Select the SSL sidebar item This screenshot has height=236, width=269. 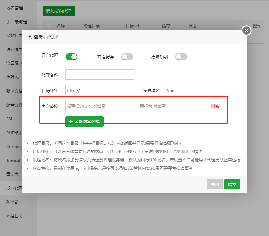pyautogui.click(x=10, y=119)
